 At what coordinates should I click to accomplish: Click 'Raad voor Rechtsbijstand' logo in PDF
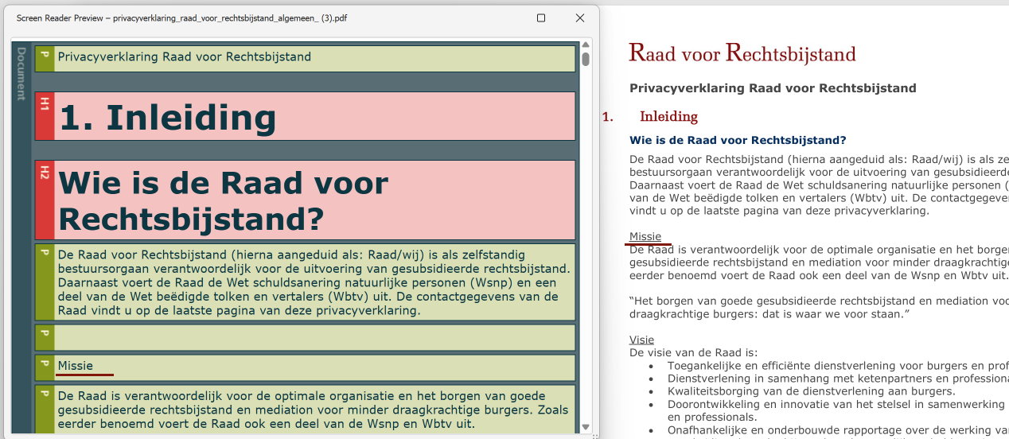(x=742, y=53)
